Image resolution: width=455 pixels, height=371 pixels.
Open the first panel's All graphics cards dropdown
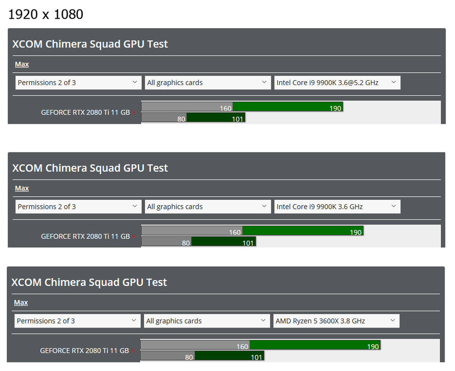[x=208, y=83]
